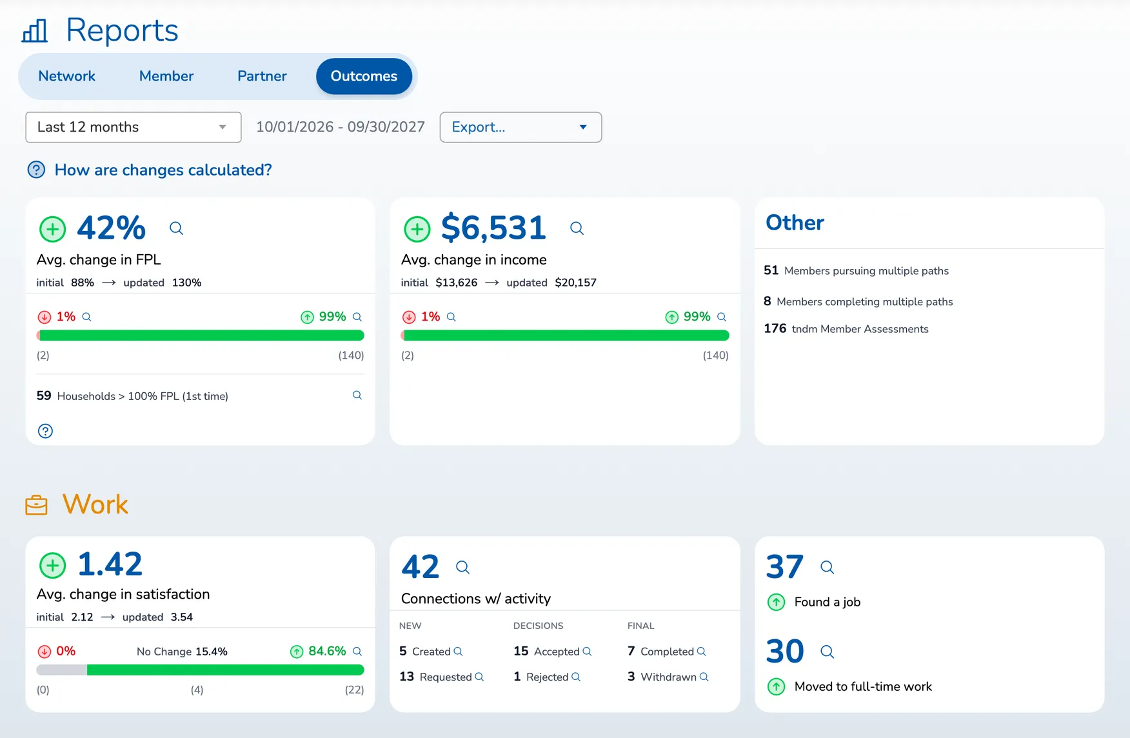Open details for 1% decrease in FPL card

click(86, 317)
